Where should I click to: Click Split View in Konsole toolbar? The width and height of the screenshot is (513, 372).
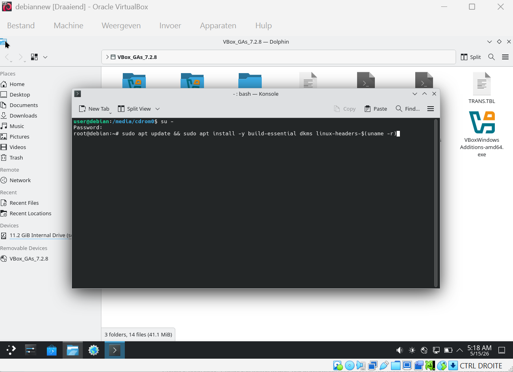pyautogui.click(x=134, y=109)
